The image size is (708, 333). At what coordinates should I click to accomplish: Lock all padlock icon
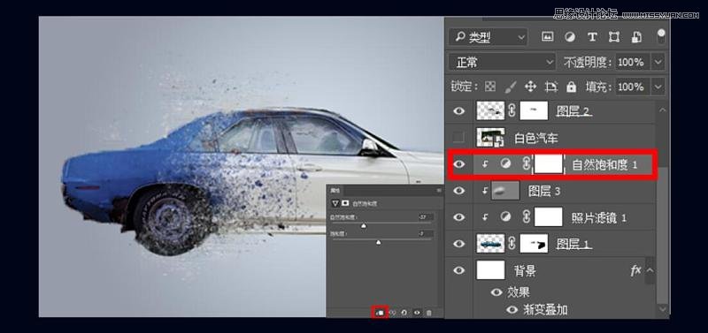571,86
